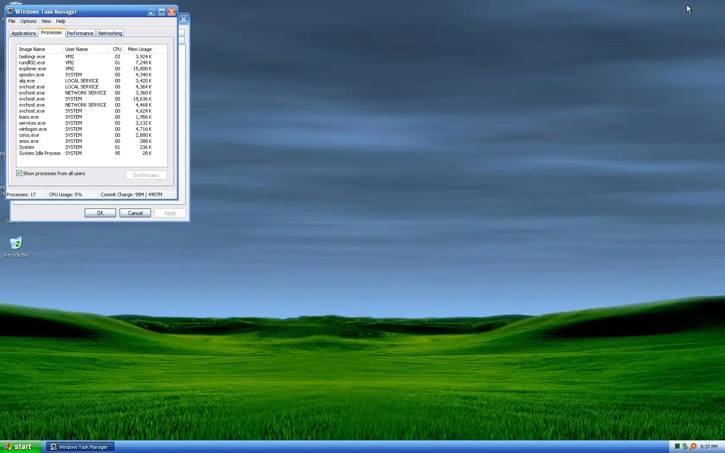
Task: Click the Windows Task Manager taskbar button
Action: (x=80, y=447)
